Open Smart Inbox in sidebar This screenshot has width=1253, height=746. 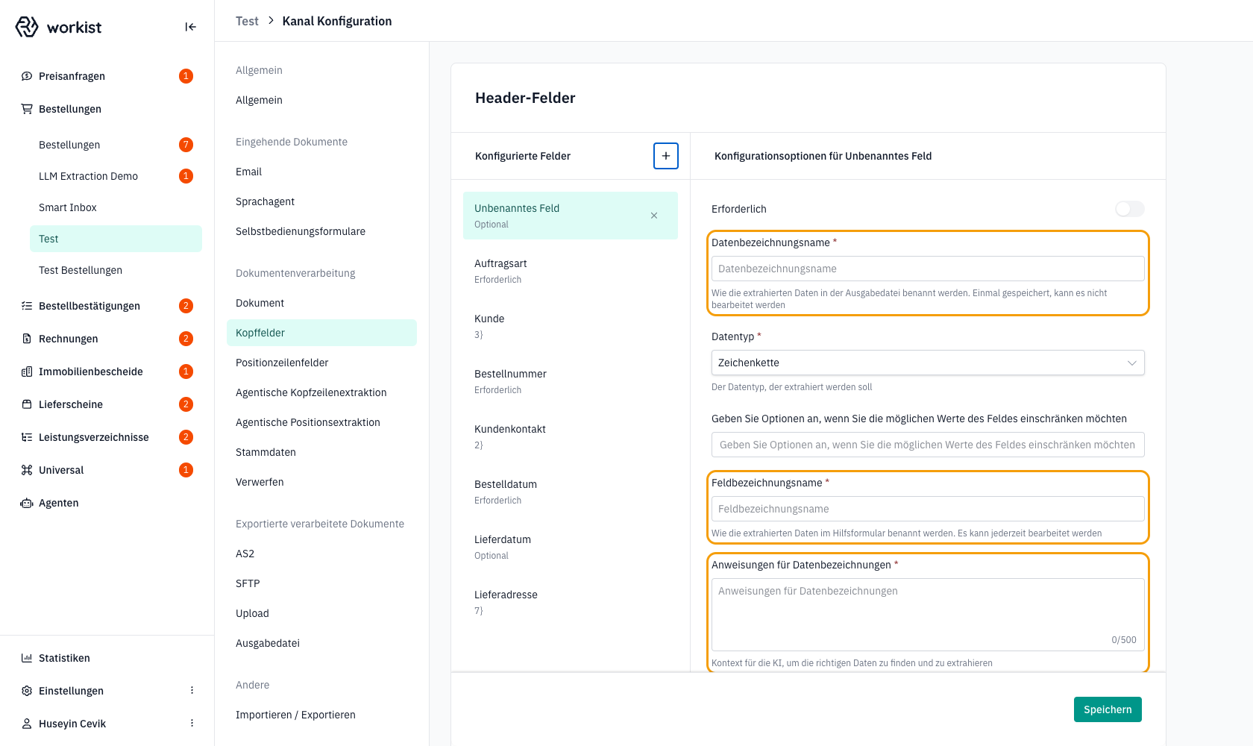point(116,207)
